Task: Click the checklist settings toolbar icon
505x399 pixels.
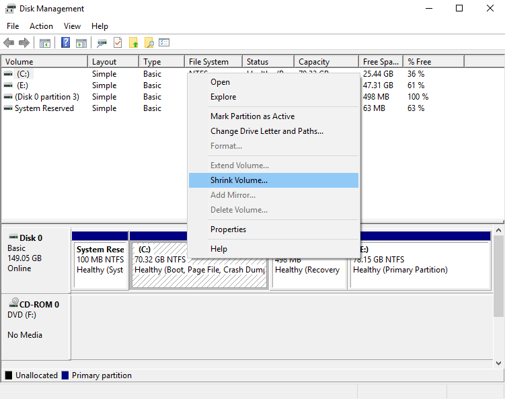Action: coord(164,42)
